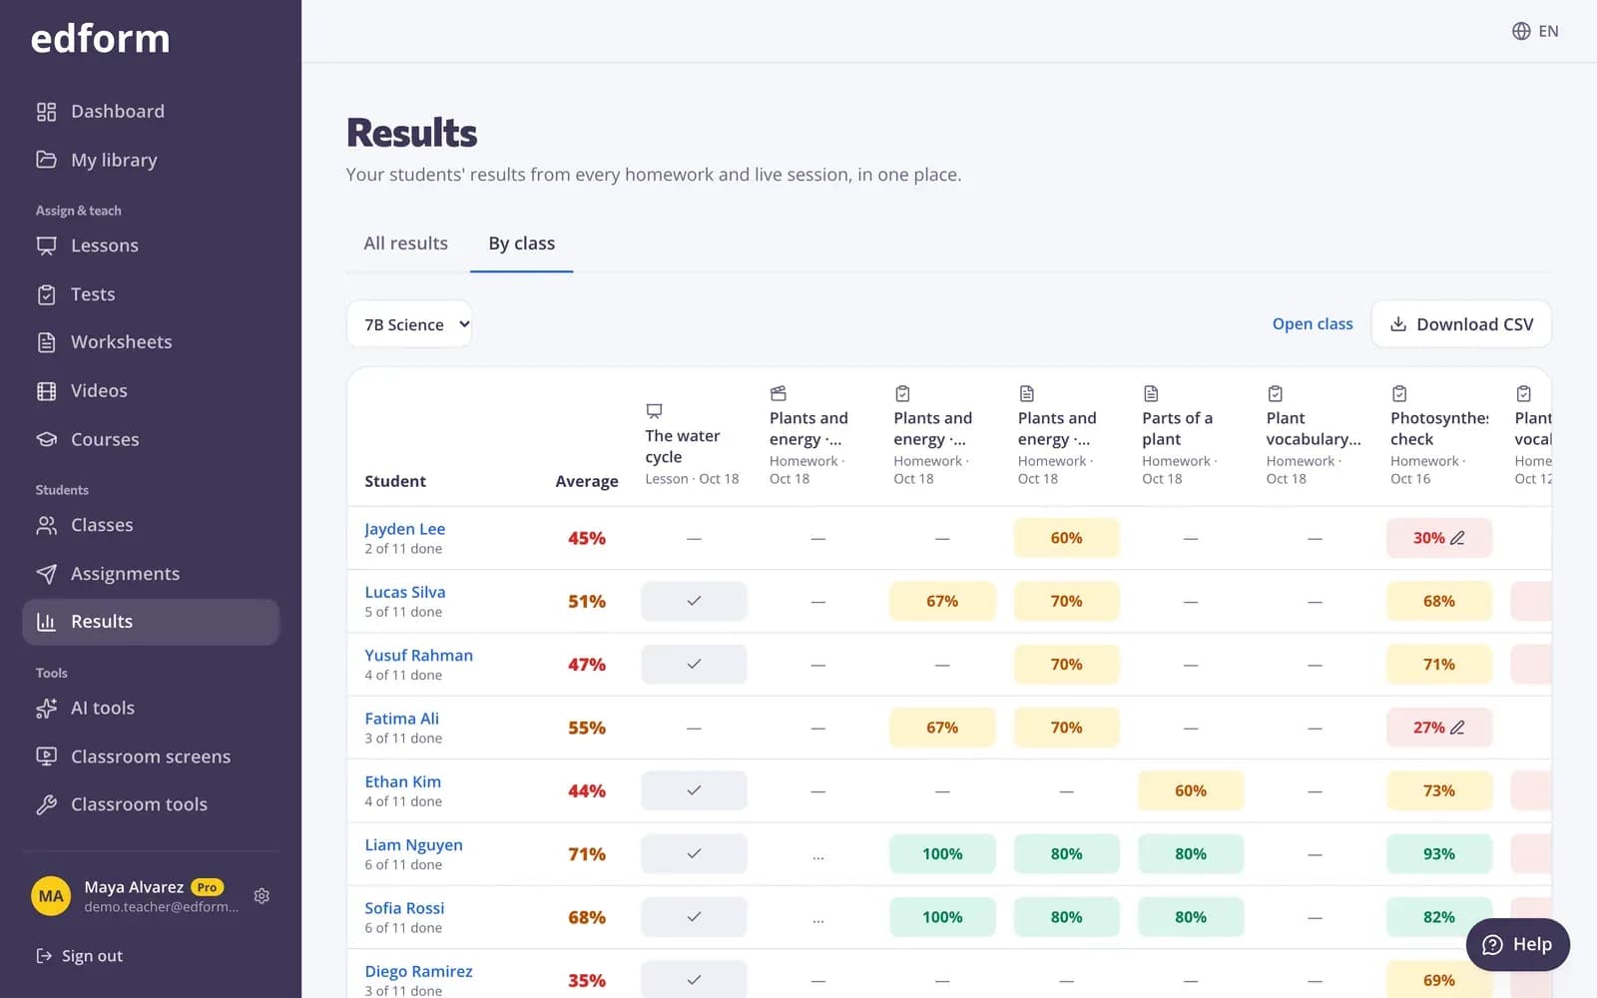Open student Yusuf Rahman

[x=418, y=656]
